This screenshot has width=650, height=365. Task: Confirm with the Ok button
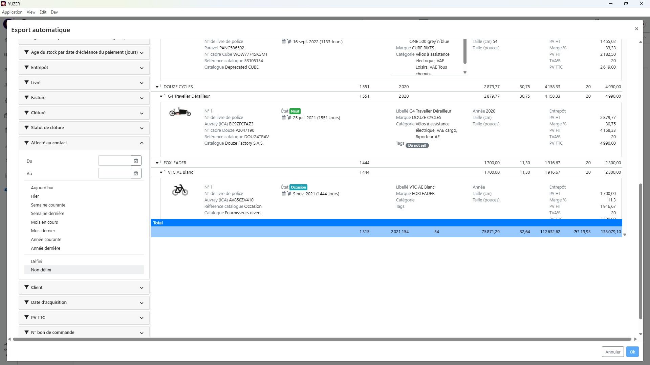click(632, 352)
